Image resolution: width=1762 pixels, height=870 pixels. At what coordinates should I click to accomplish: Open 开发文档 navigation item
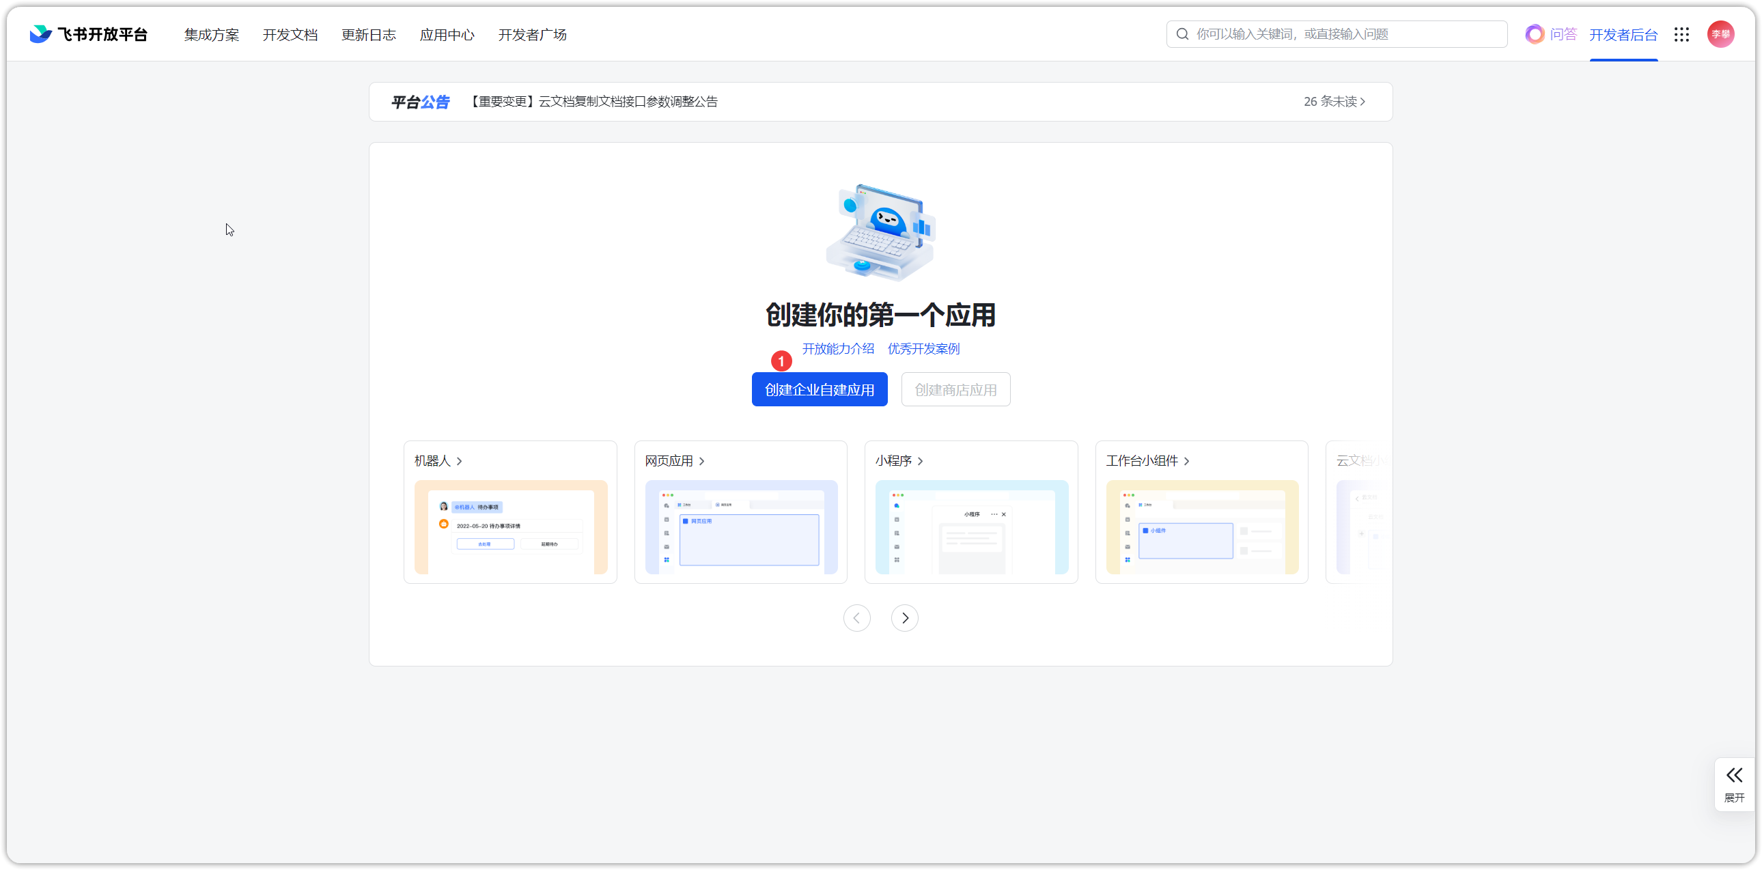(x=290, y=34)
